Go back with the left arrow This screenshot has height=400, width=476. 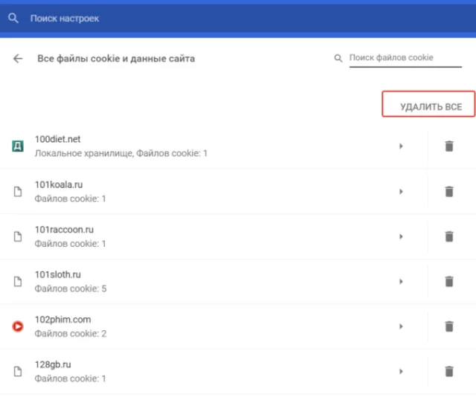(x=18, y=58)
